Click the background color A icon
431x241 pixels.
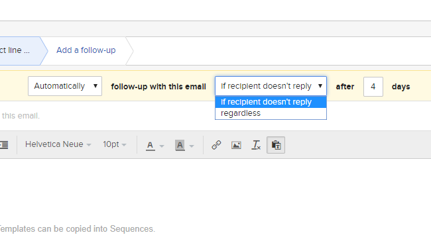(x=180, y=145)
